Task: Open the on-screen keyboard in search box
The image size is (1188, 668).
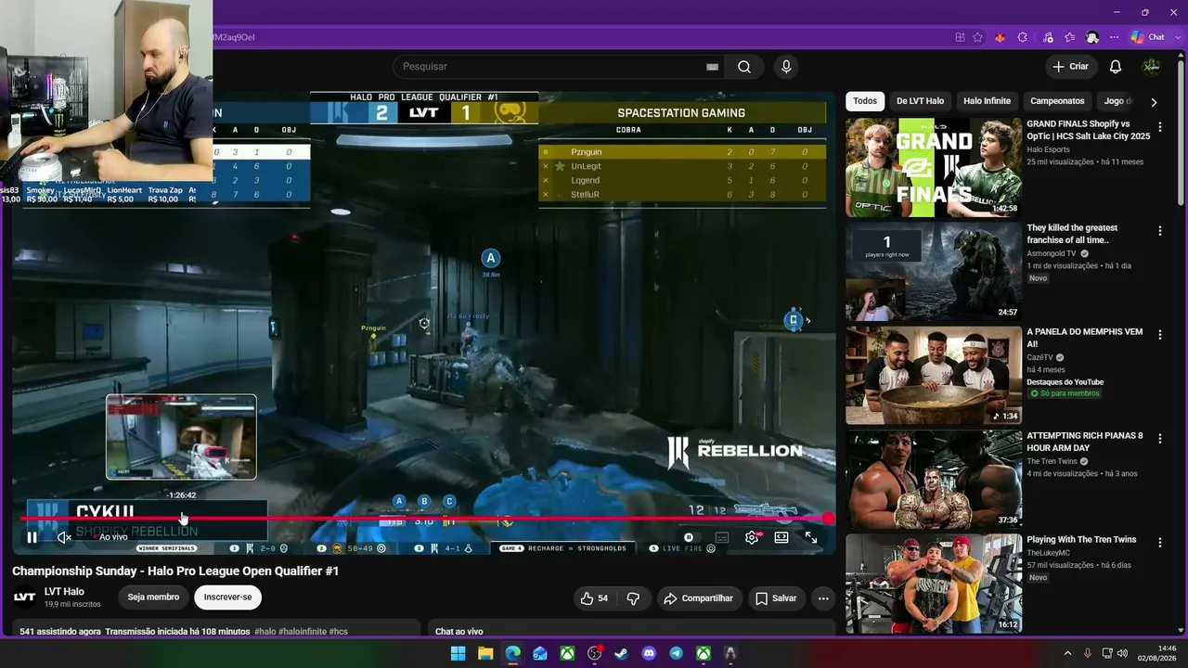Action: pos(712,67)
